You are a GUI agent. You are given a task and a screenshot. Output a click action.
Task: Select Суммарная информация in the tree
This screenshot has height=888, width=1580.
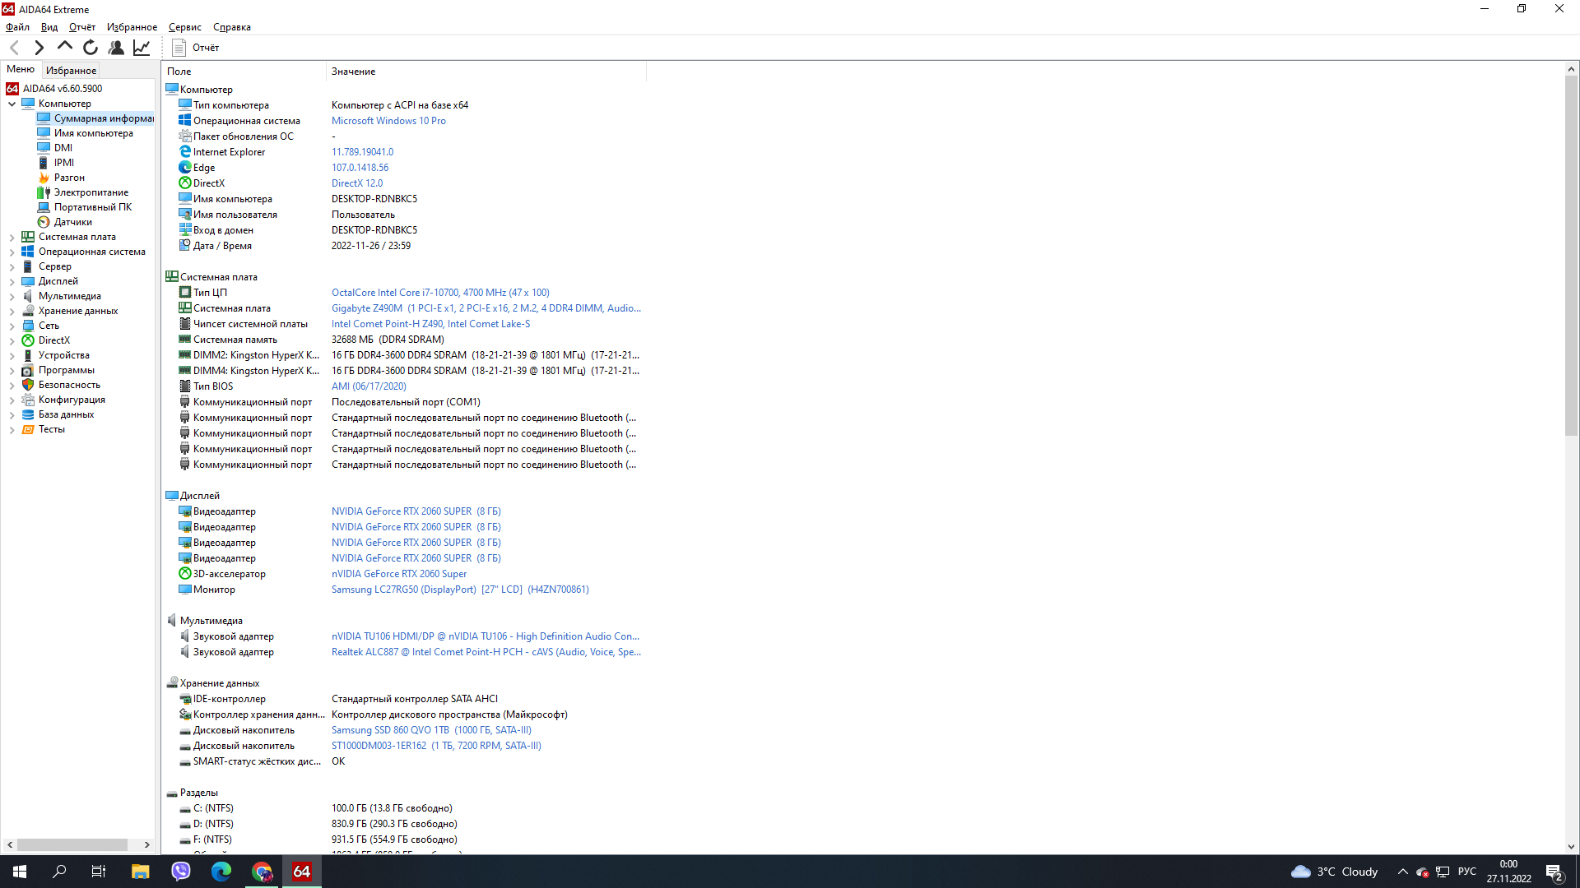(x=95, y=118)
